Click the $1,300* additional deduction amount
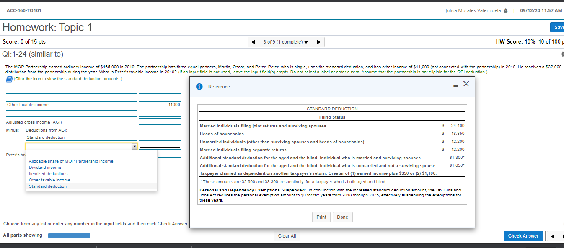 tap(457, 158)
